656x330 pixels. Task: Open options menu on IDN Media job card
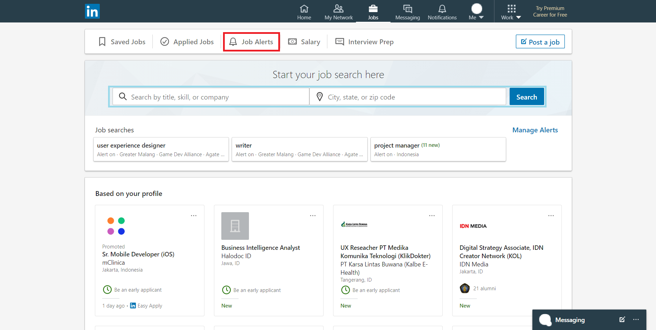[551, 216]
